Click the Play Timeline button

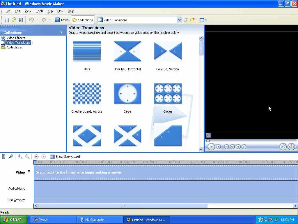[43, 157]
